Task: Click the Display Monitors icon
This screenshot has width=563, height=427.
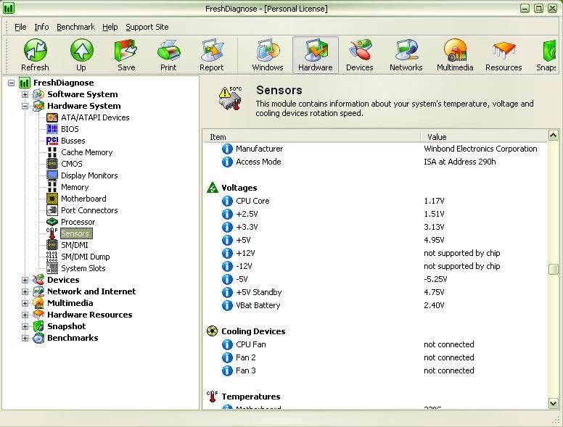Action: (x=52, y=175)
